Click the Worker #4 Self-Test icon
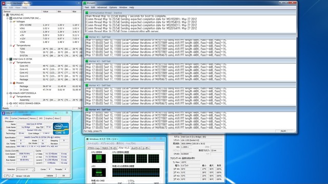 tap(87, 109)
